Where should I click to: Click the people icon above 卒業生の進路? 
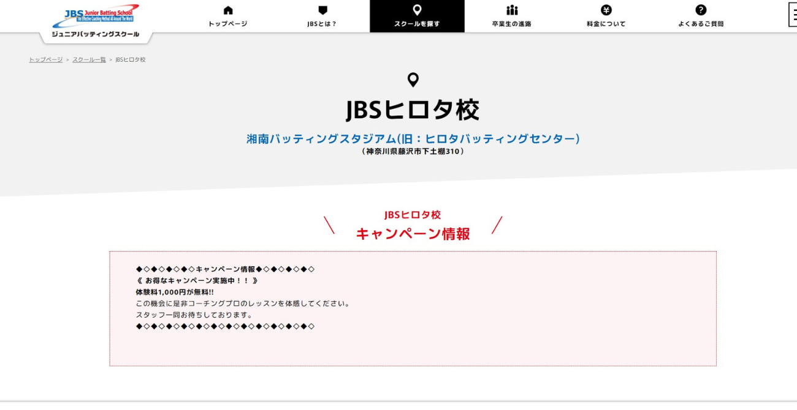(x=512, y=10)
